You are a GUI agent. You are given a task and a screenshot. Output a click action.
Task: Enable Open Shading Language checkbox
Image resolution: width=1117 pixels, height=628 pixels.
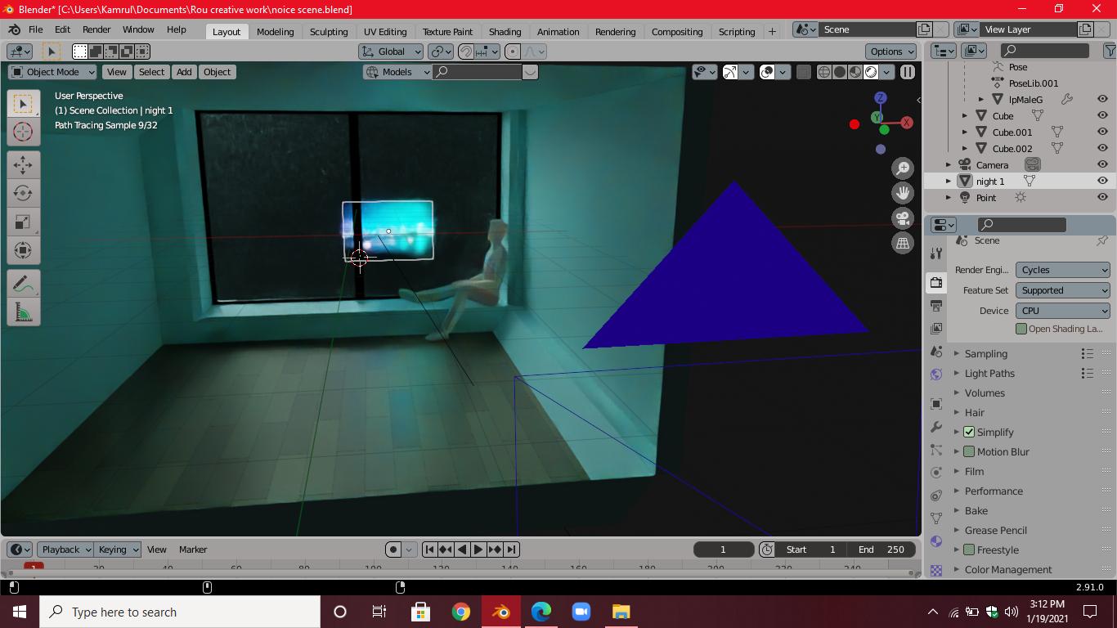coord(1021,329)
